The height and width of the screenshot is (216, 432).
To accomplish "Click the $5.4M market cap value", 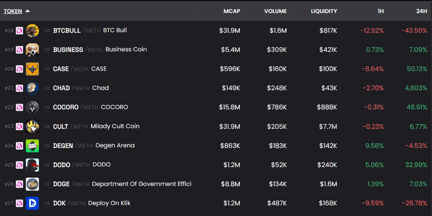I will point(230,50).
